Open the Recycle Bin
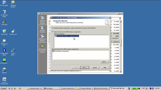This screenshot has height=90, width=161. [4, 32]
